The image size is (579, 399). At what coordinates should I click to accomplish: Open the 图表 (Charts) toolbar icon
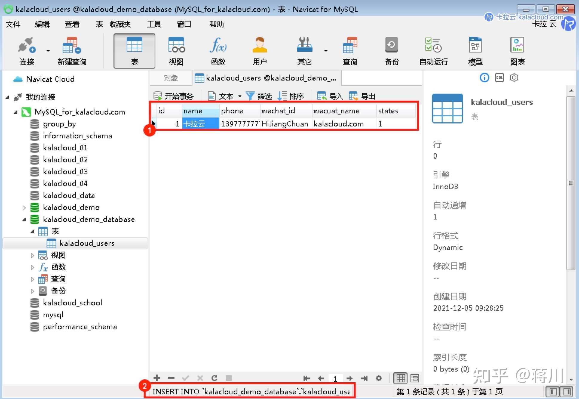(x=517, y=51)
